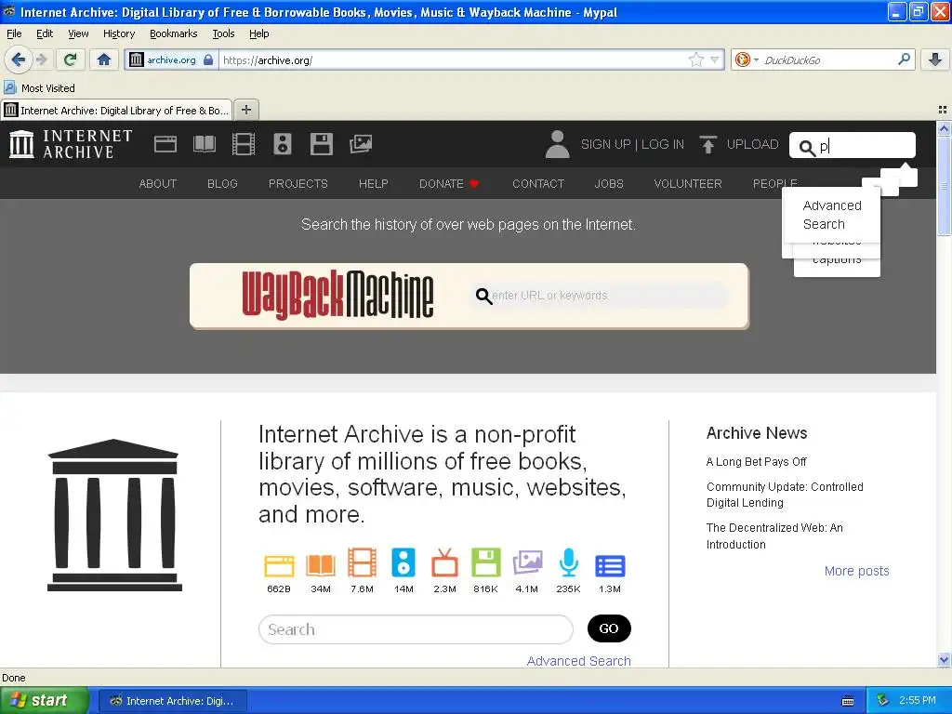Click the orange books 34M icon
Image resolution: width=952 pixels, height=714 pixels.
321,565
